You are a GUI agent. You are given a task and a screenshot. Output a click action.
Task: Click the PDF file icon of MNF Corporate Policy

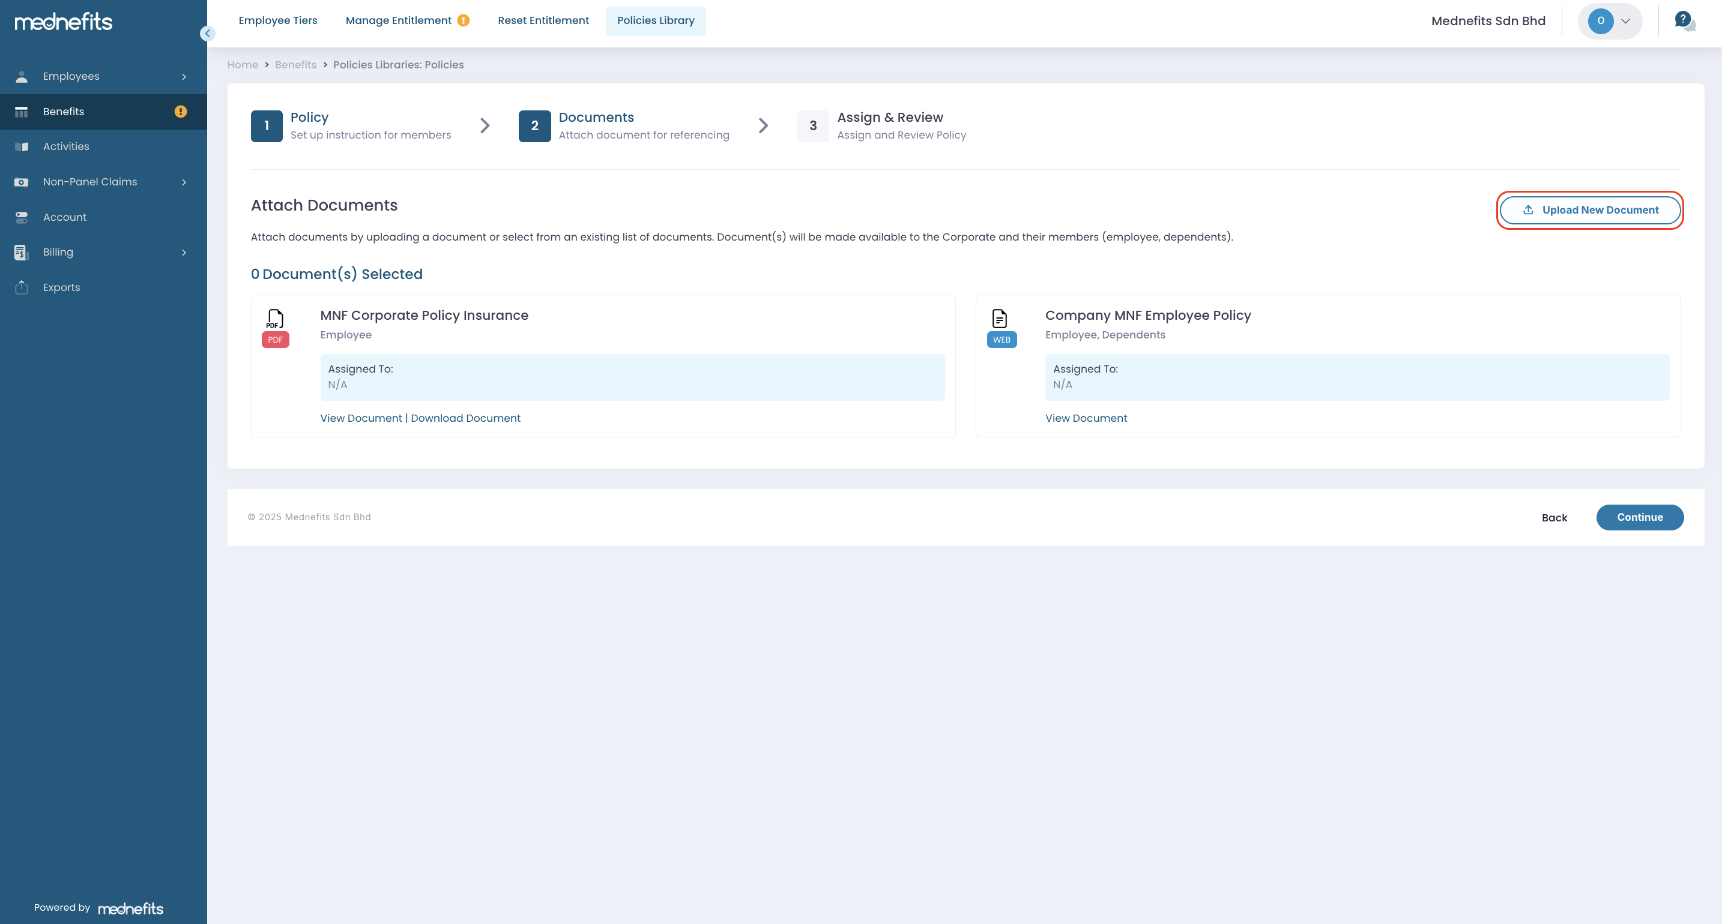point(275,319)
